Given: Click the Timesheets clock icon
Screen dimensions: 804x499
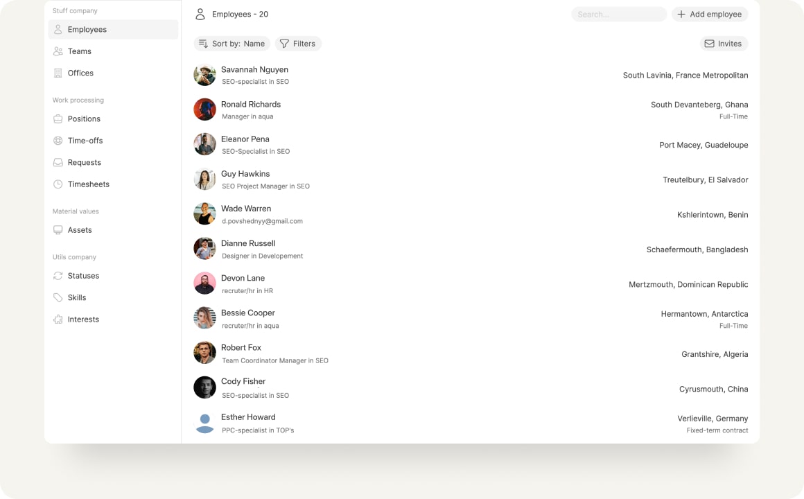Looking at the screenshot, I should pyautogui.click(x=58, y=184).
